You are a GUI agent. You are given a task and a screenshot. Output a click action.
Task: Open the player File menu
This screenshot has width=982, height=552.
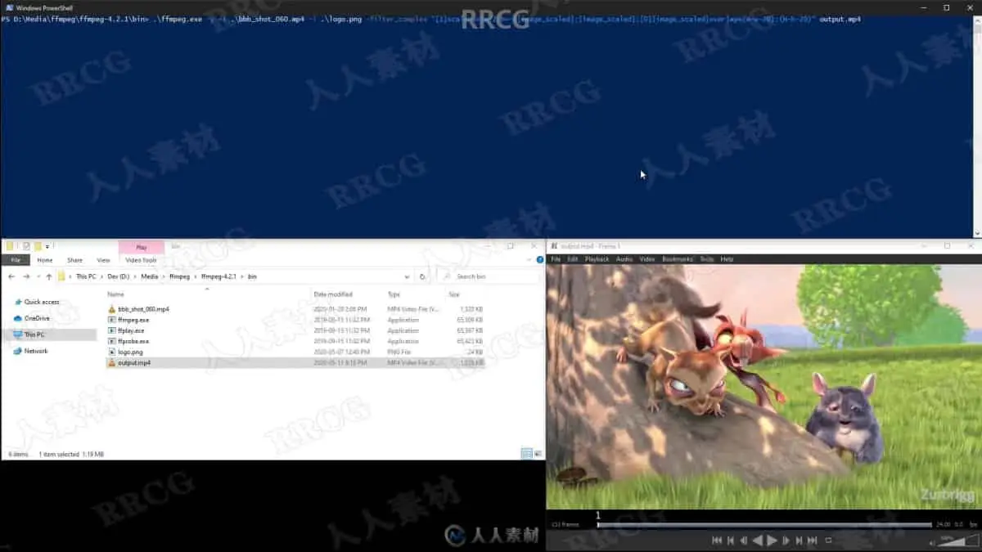pyautogui.click(x=556, y=259)
